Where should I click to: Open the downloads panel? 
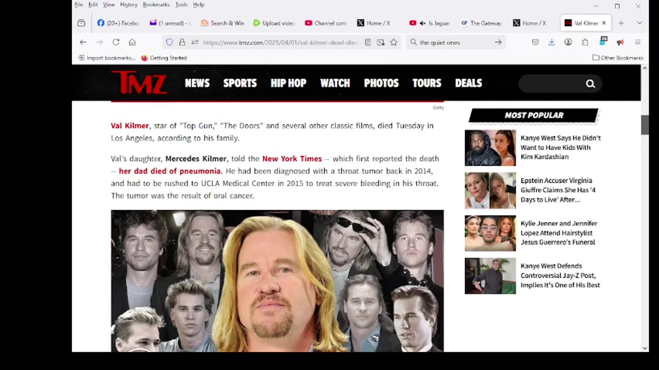[x=551, y=42]
